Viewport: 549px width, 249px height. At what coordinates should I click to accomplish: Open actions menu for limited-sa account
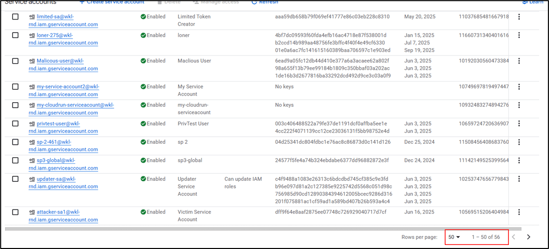tap(519, 17)
